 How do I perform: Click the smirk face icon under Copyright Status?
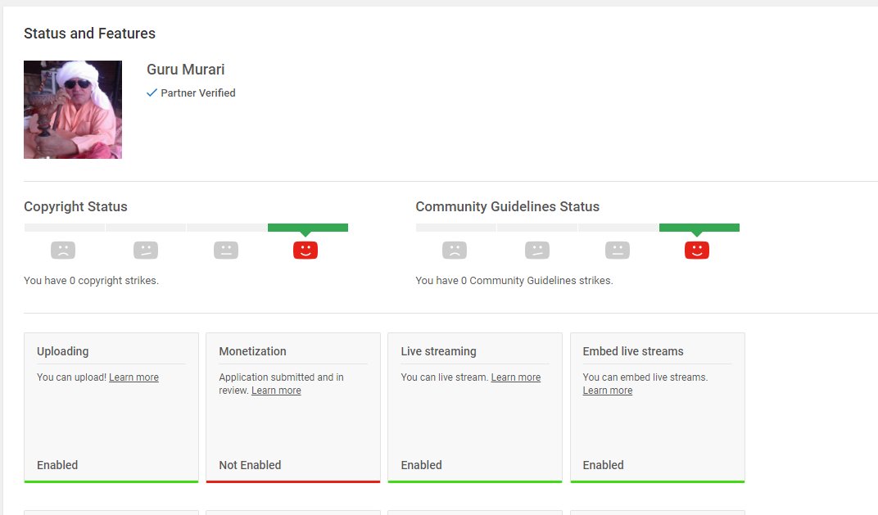(146, 251)
